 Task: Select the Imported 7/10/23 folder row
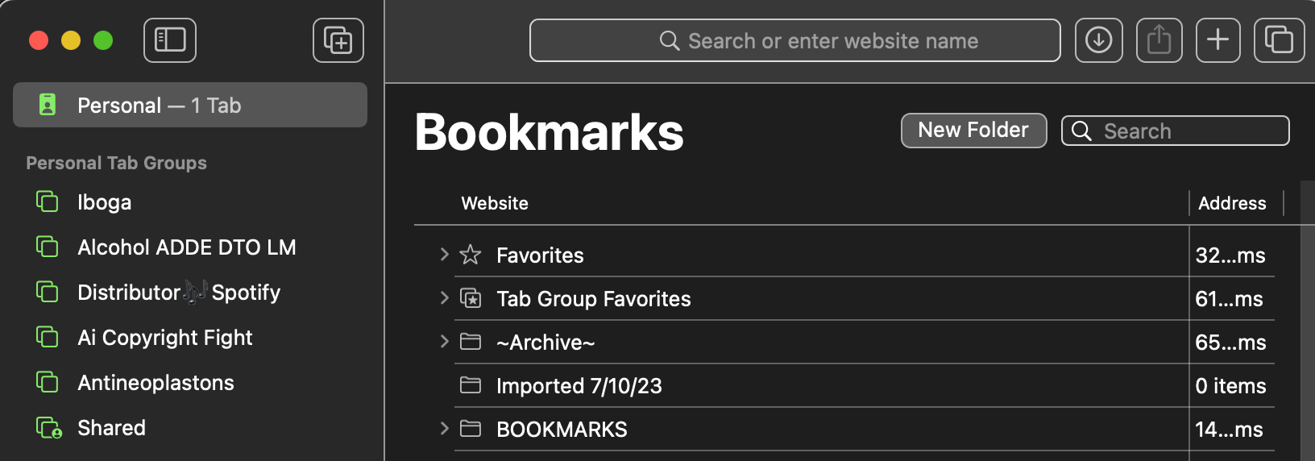click(579, 386)
